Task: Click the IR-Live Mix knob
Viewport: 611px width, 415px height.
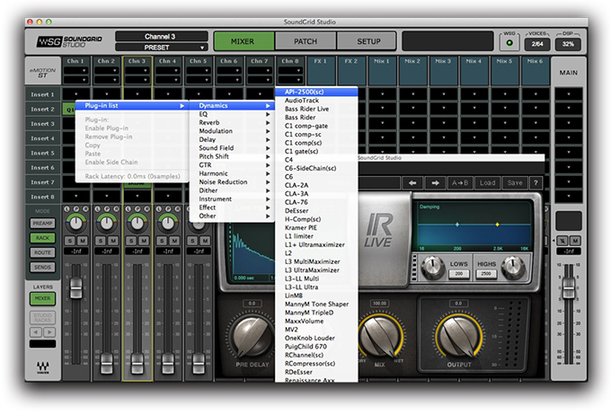Action: (380, 337)
